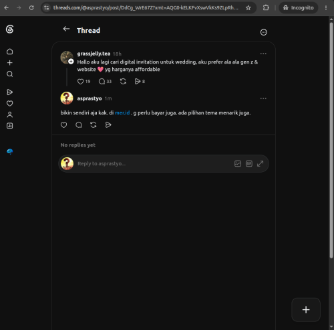Open browser extensions puzzle icon
Screen dimensions: 334x330
click(266, 8)
